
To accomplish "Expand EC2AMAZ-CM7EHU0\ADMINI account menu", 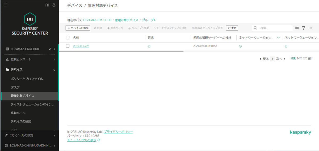I will (54, 146).
